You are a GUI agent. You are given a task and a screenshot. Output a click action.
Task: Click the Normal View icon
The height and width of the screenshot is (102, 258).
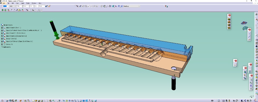tap(81, 101)
